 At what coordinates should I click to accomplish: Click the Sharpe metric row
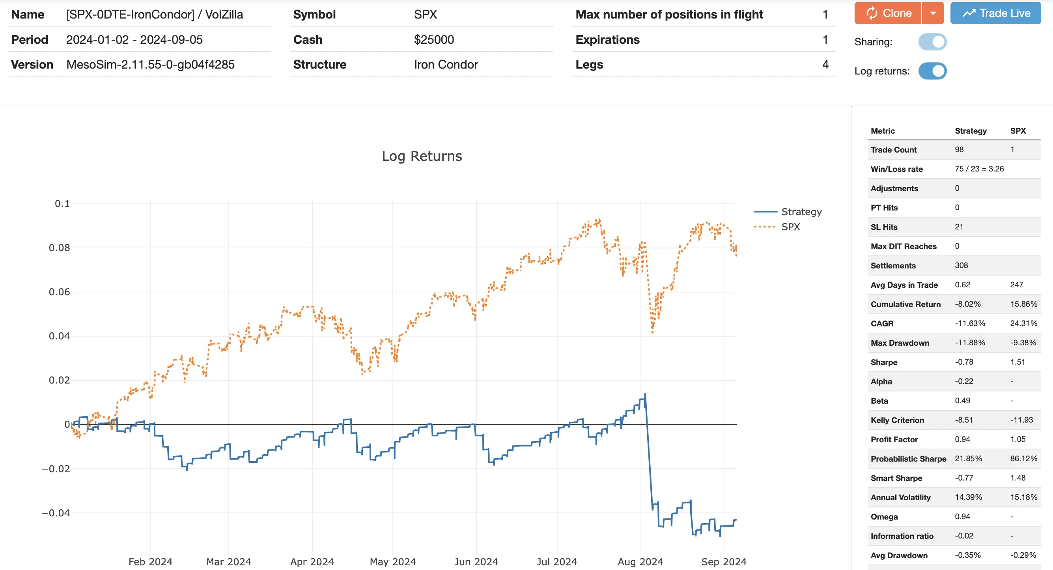pos(884,362)
